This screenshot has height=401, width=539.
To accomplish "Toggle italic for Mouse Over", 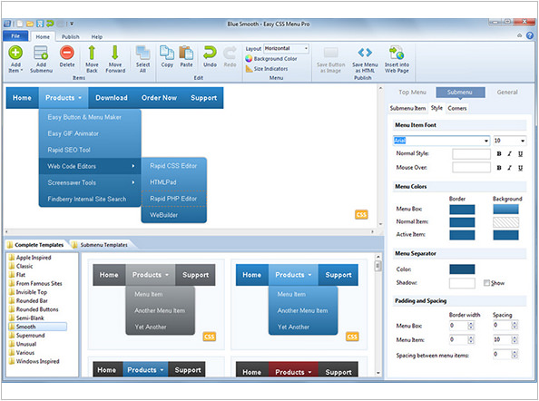I will (509, 168).
